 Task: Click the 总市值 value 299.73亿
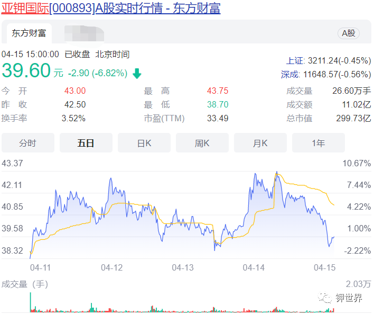coord(353,118)
